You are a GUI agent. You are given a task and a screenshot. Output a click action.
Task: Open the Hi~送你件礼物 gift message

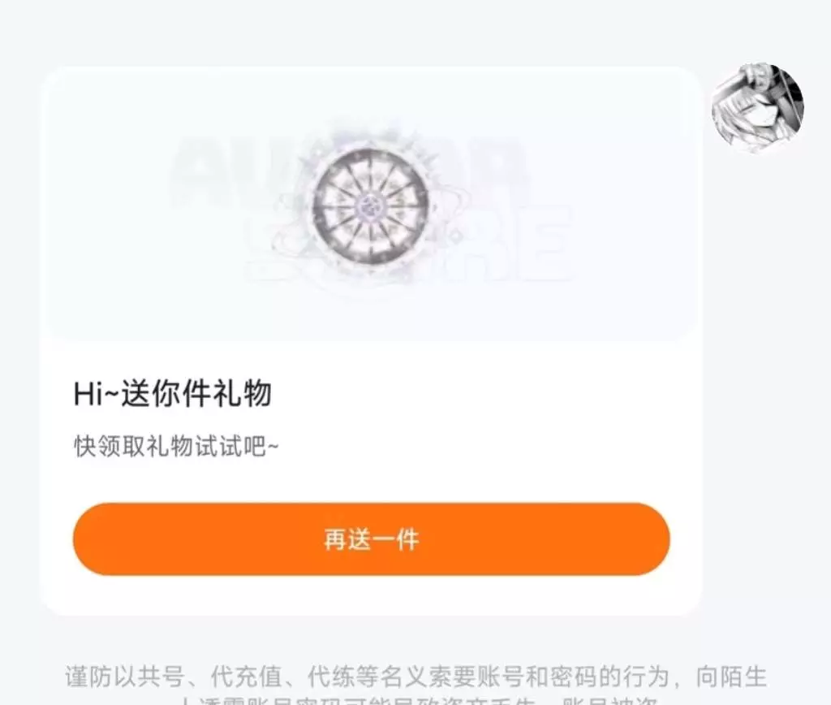[172, 394]
